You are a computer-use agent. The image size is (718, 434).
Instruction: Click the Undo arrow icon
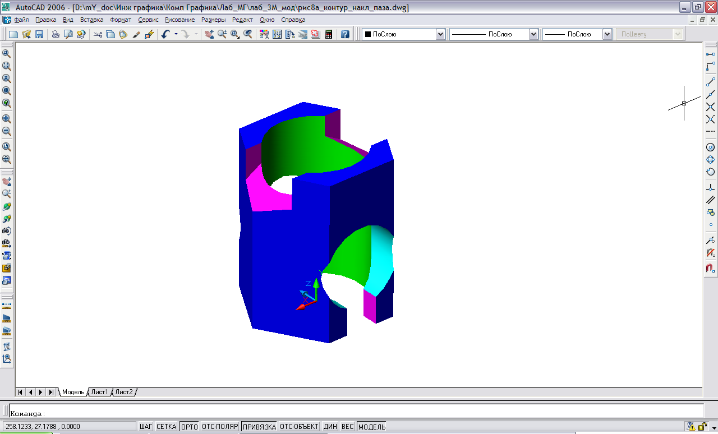[x=166, y=34]
